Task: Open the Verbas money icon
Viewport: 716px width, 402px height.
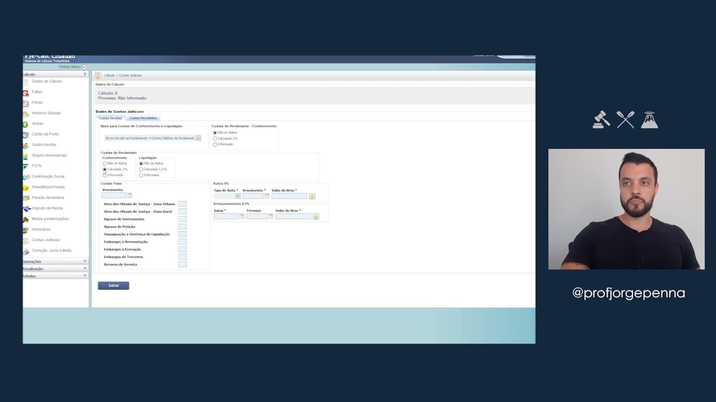Action: [x=26, y=124]
